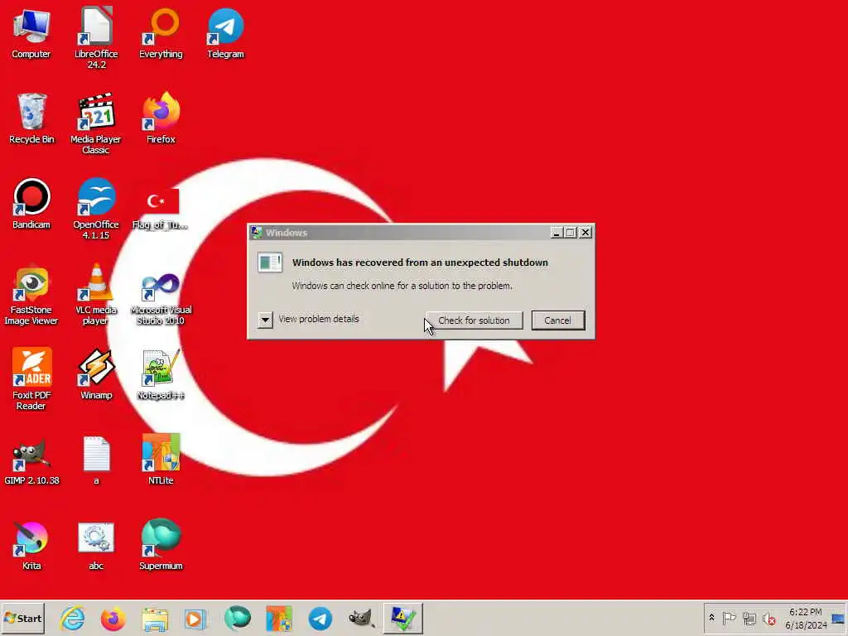Viewport: 848px width, 636px height.
Task: Click the Windows dialog title bar icon
Action: coord(257,233)
